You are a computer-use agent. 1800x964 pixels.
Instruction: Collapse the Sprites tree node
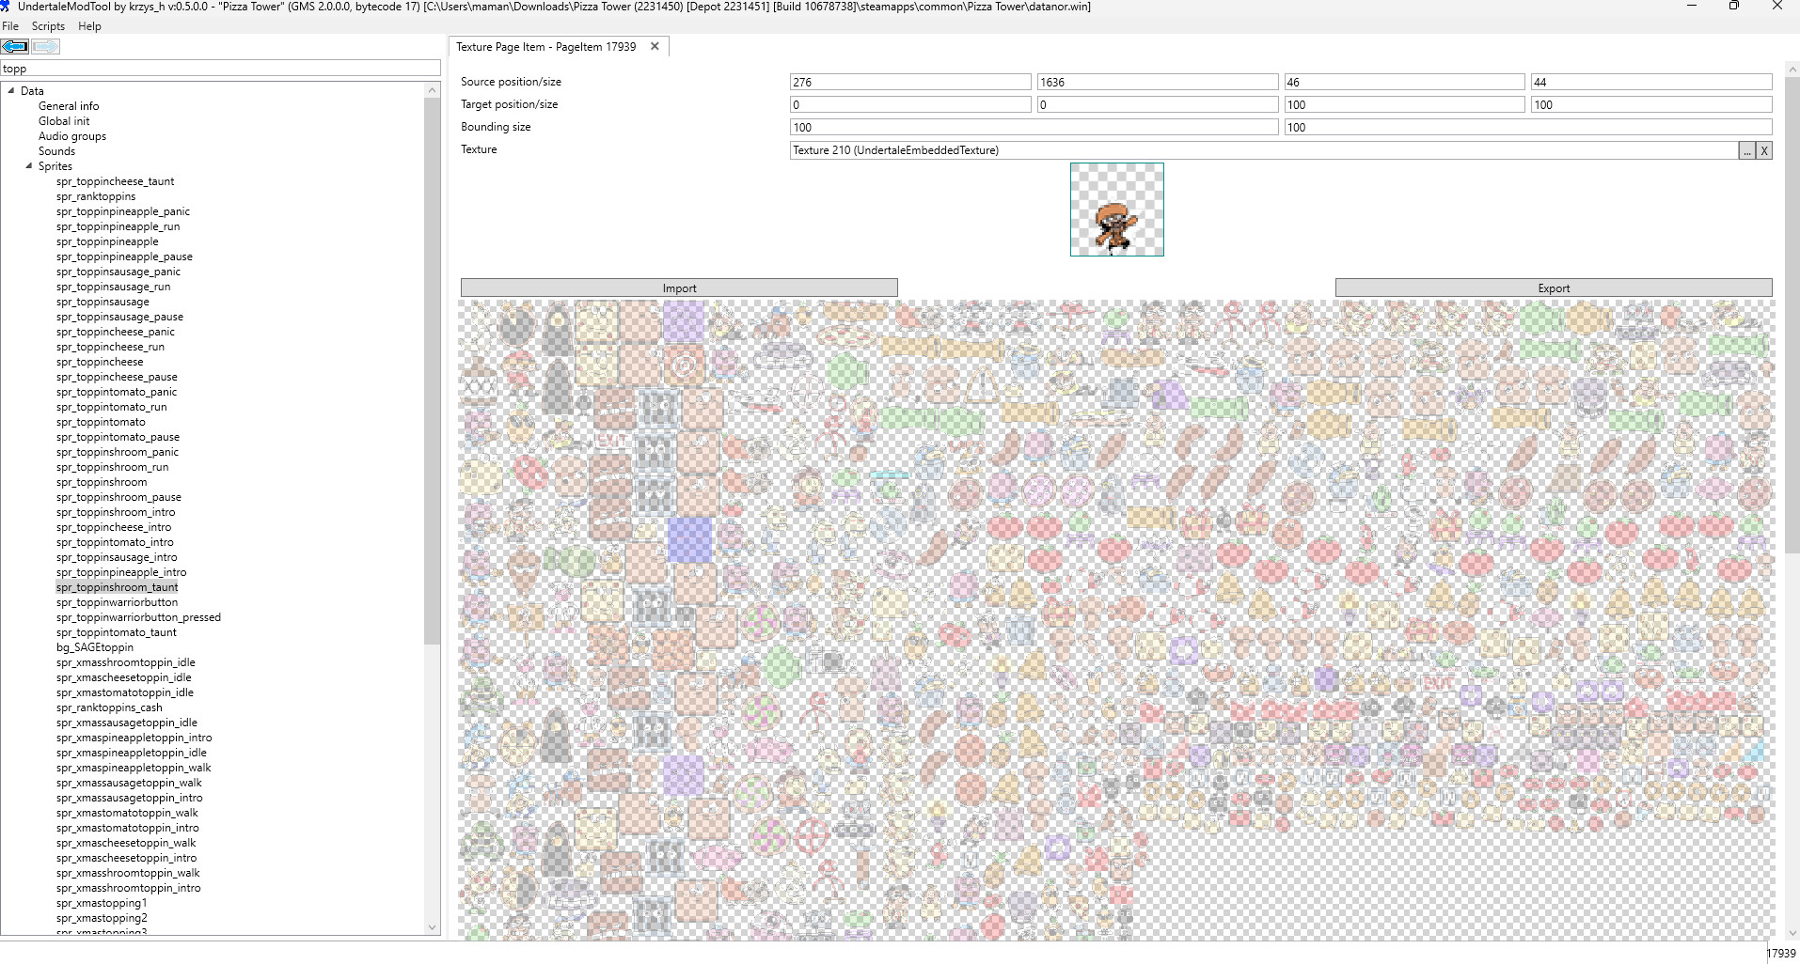tap(28, 166)
